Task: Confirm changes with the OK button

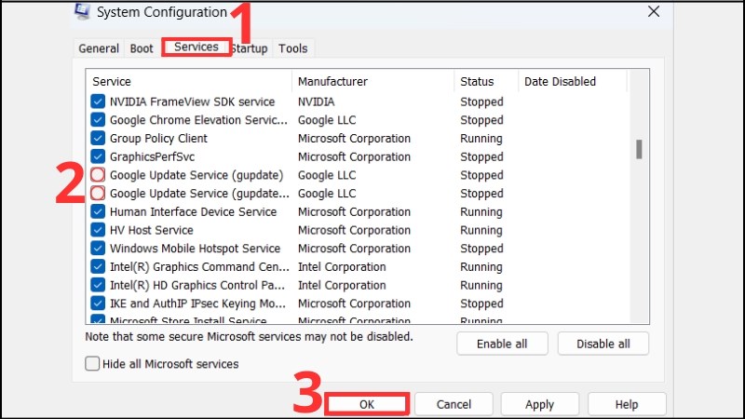Action: click(x=366, y=404)
